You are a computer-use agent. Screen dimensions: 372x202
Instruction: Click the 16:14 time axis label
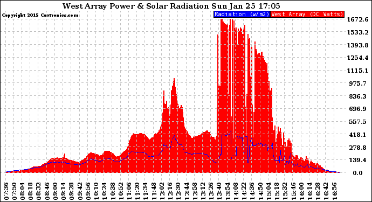click(x=309, y=191)
